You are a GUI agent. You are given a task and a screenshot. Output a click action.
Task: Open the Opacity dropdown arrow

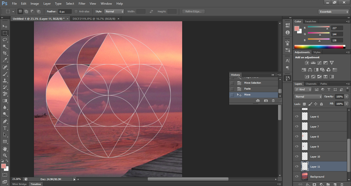click(x=347, y=97)
